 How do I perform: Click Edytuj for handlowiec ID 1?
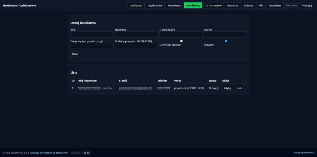click(228, 88)
